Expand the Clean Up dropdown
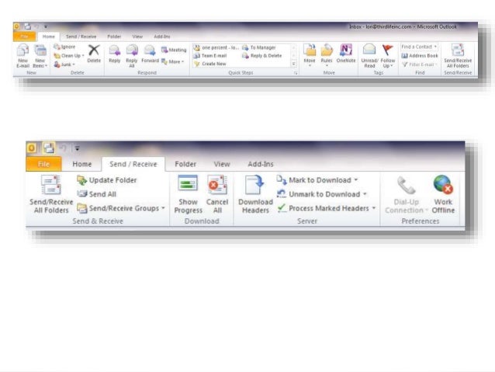 [83, 56]
